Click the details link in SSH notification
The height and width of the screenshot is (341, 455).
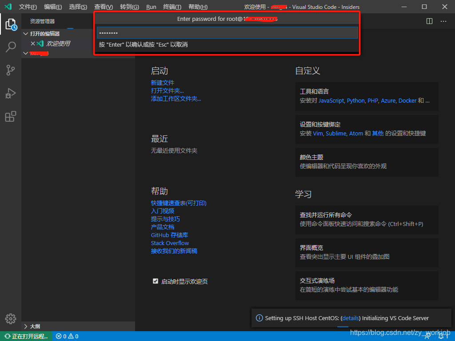point(351,318)
